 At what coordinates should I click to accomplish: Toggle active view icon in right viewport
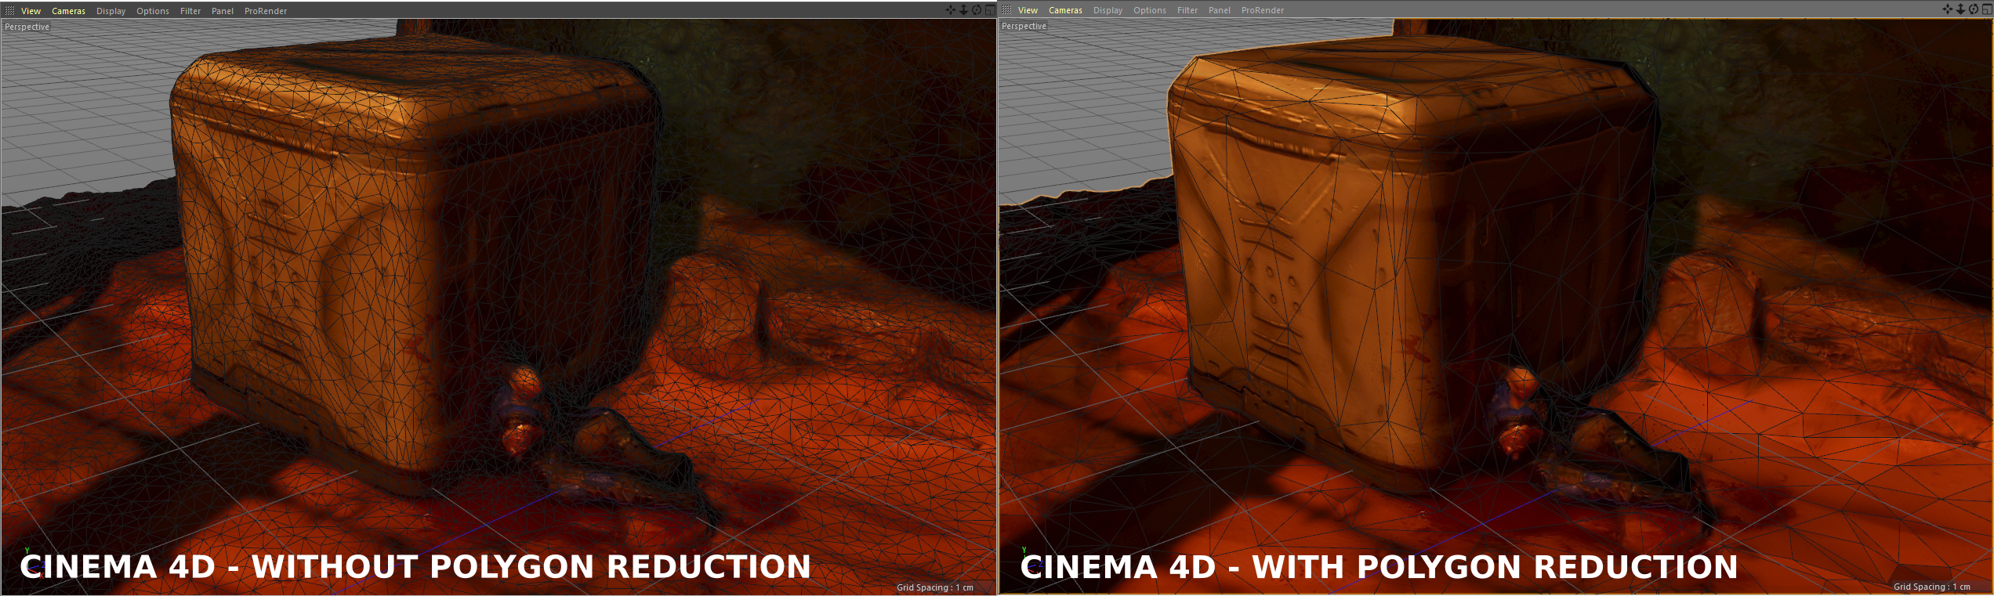[1987, 9]
